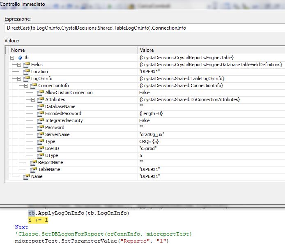Click the Fields property icon
The image size is (285, 245).
[x=27, y=65]
